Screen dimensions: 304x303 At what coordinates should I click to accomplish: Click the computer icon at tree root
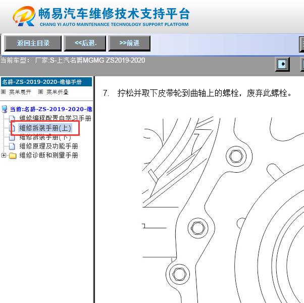tap(4, 109)
